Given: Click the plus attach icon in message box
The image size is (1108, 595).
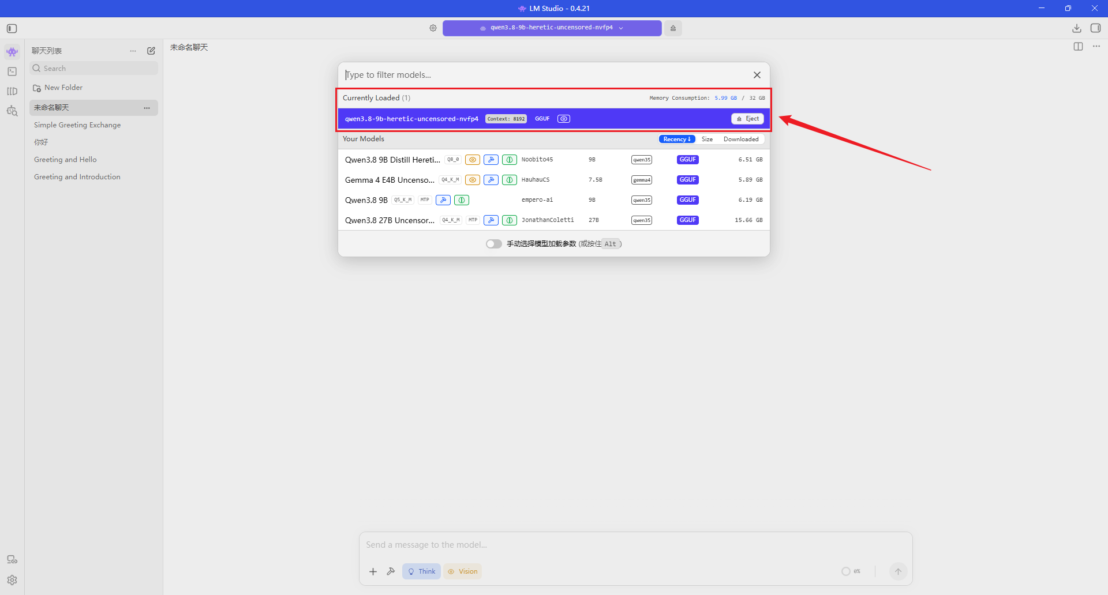Looking at the screenshot, I should click(373, 571).
